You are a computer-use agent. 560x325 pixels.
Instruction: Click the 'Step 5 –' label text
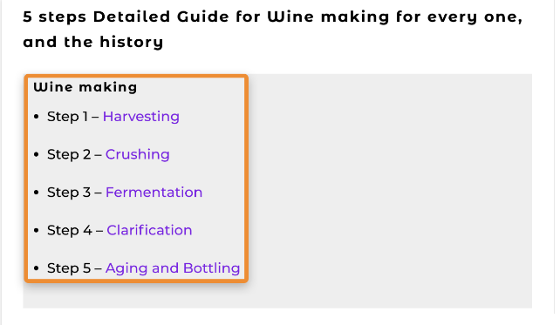point(74,268)
